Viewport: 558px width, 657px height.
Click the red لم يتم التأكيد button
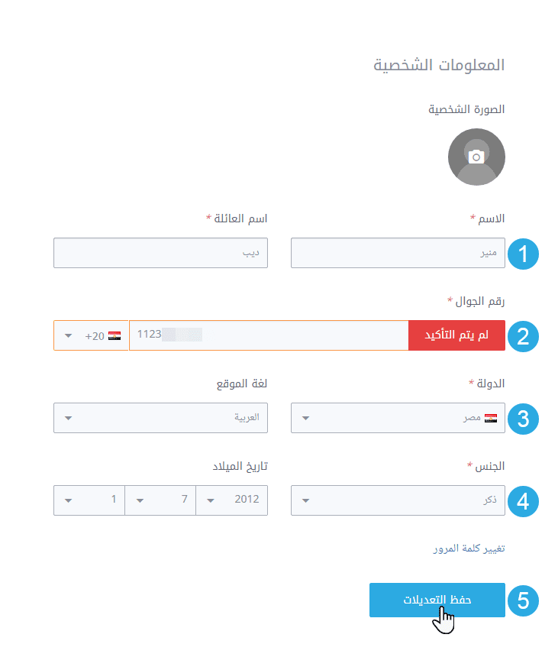pos(456,335)
